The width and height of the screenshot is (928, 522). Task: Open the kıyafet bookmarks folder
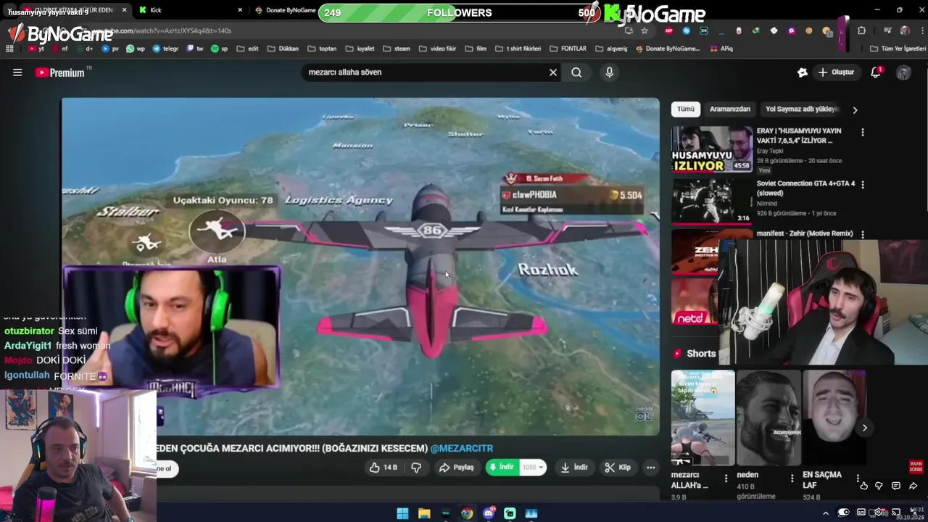point(360,49)
